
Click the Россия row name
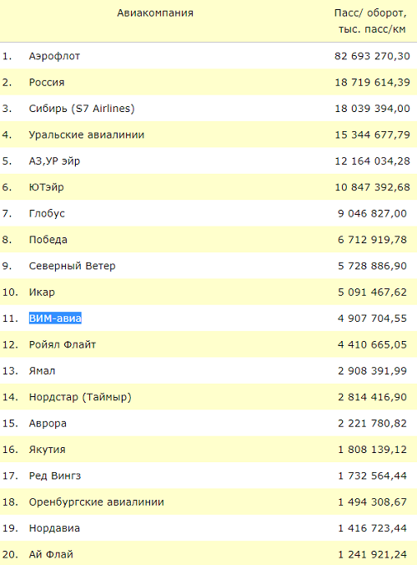(47, 83)
